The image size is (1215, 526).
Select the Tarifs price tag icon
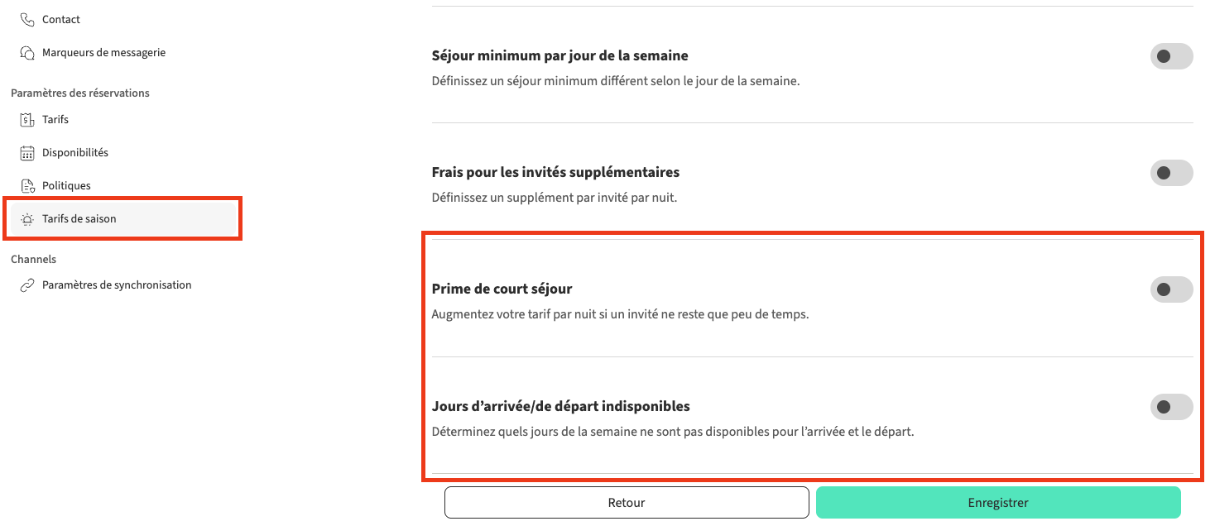pos(27,120)
